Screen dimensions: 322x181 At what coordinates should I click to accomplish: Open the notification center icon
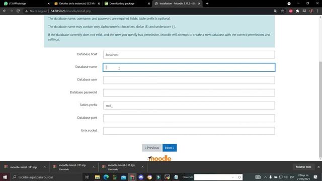click(315, 177)
